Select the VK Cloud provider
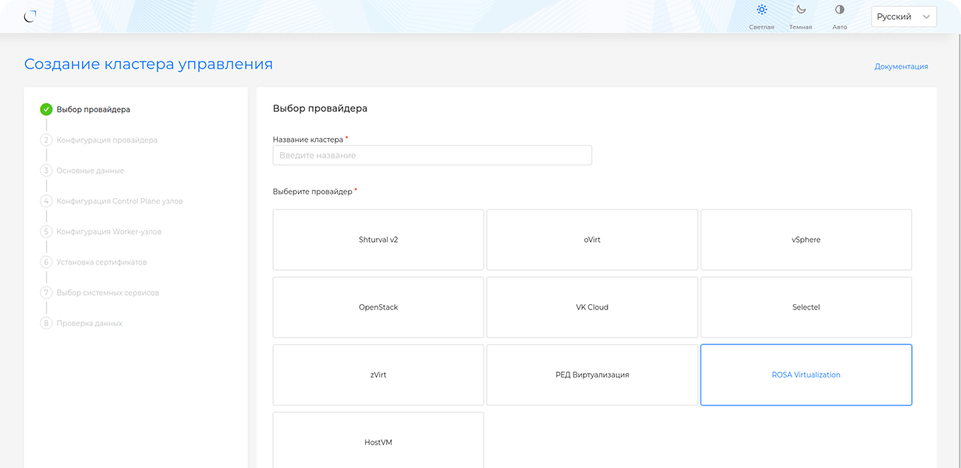Image resolution: width=961 pixels, height=468 pixels. (x=592, y=307)
